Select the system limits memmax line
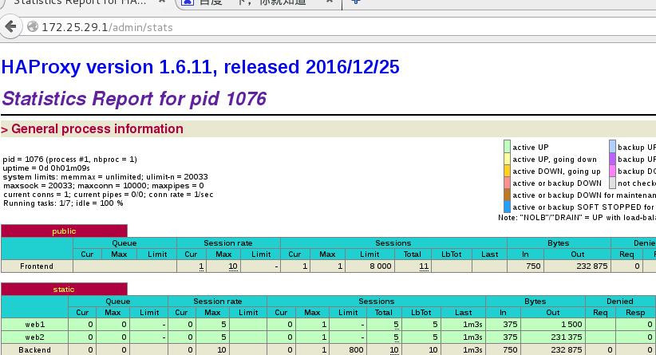The width and height of the screenshot is (656, 355). tap(105, 177)
